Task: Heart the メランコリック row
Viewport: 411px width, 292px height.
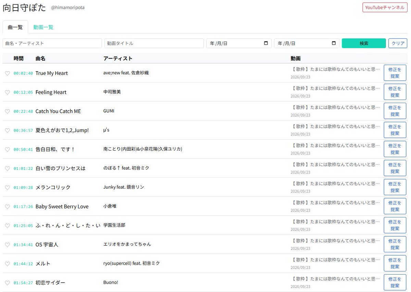Action: [x=7, y=188]
